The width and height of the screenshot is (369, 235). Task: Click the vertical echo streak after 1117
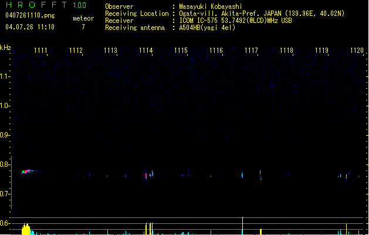pyautogui.click(x=260, y=175)
